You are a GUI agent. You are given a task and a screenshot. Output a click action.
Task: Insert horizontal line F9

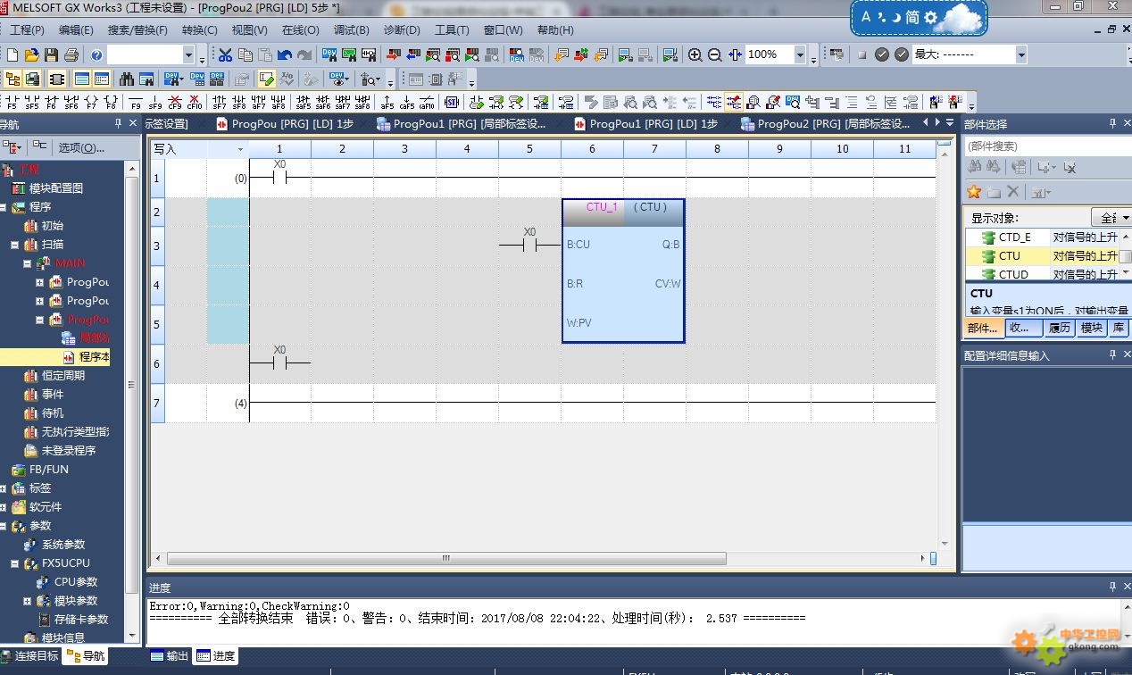136,102
